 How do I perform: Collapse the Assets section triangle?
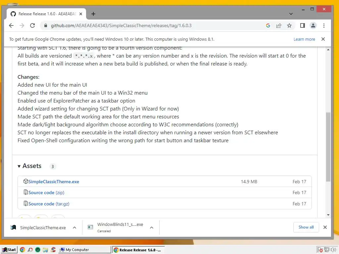19,166
